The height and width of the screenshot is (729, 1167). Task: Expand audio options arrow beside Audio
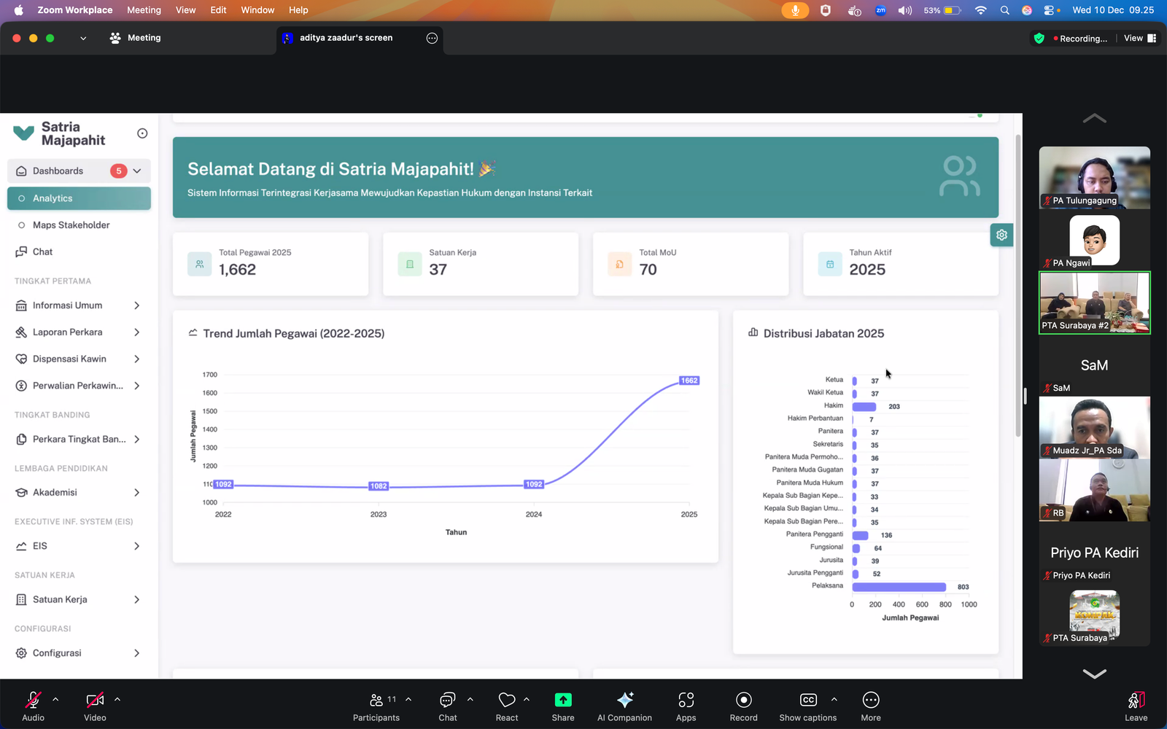(55, 700)
